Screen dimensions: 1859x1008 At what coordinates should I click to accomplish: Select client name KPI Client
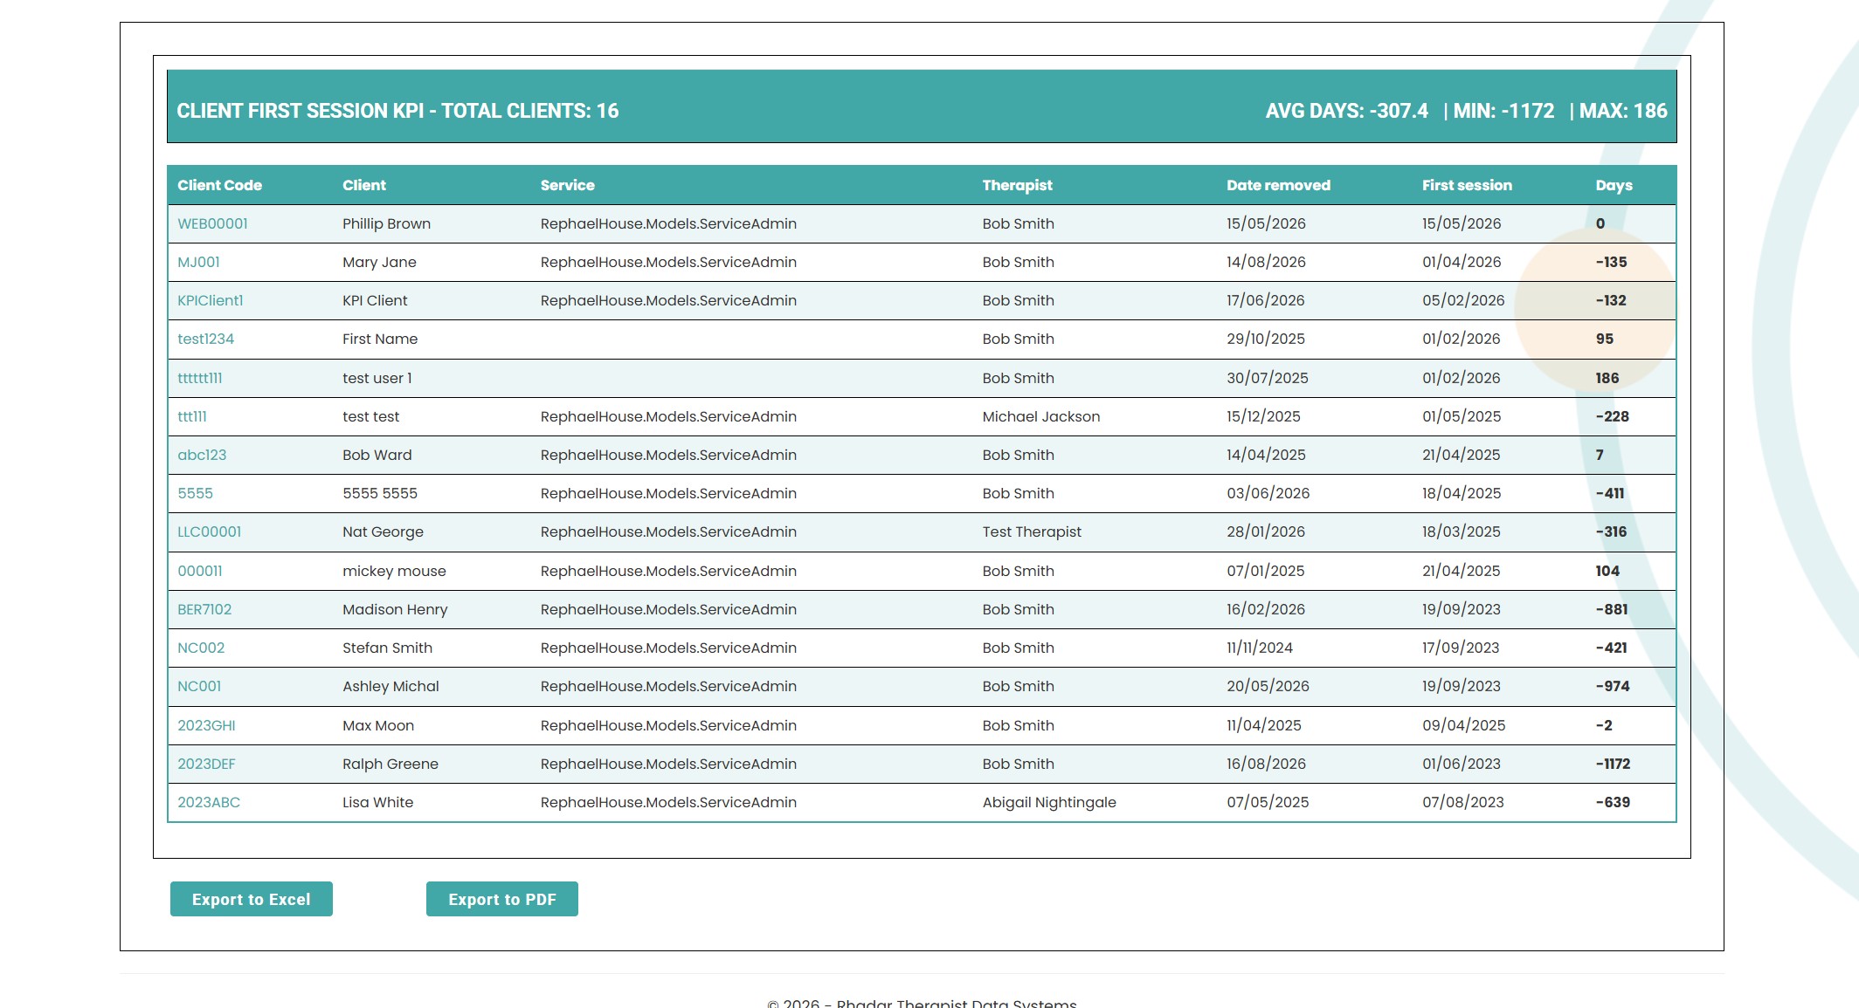point(375,300)
